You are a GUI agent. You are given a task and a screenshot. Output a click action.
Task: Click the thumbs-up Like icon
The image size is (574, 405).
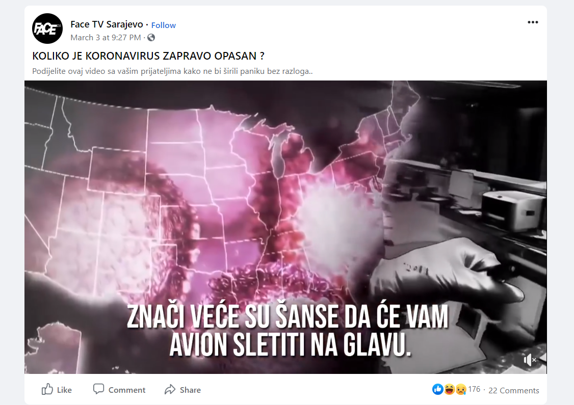[47, 390]
